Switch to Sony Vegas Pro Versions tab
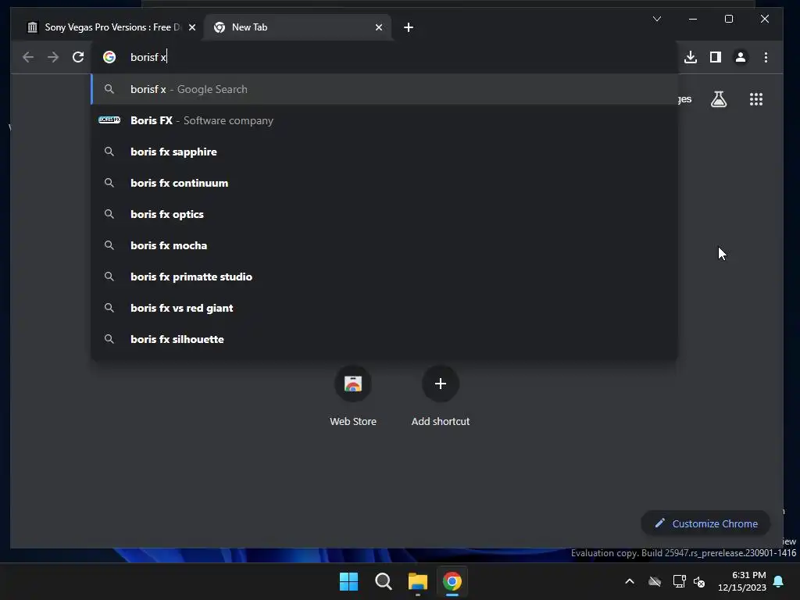The width and height of the screenshot is (800, 600). (x=107, y=27)
